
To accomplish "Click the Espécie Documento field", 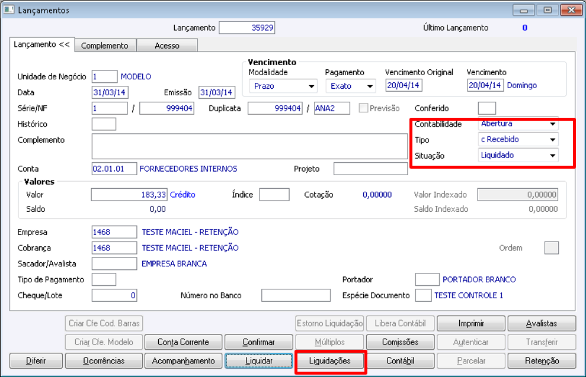I will [424, 295].
